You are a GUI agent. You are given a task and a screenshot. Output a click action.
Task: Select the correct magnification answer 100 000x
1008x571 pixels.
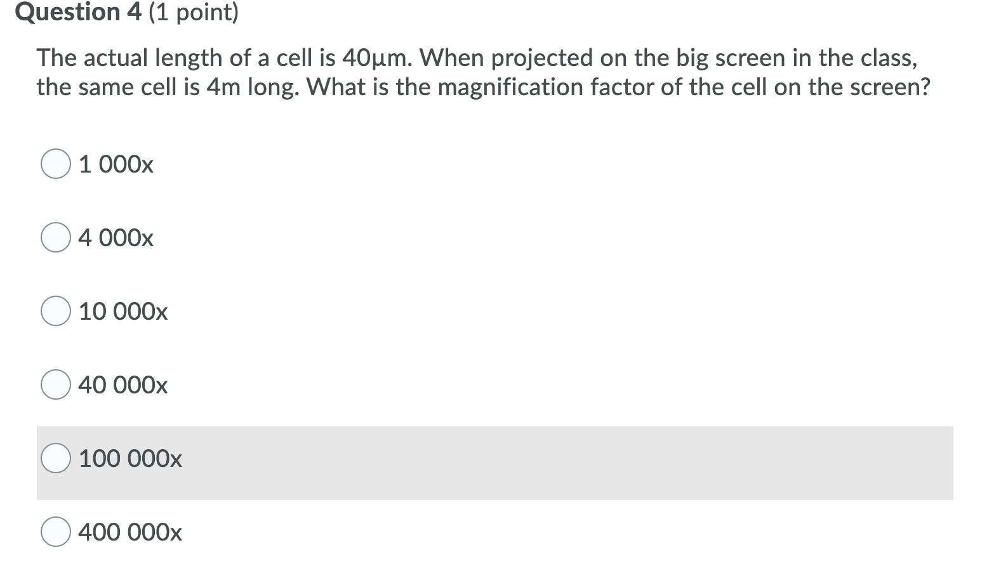coord(56,459)
